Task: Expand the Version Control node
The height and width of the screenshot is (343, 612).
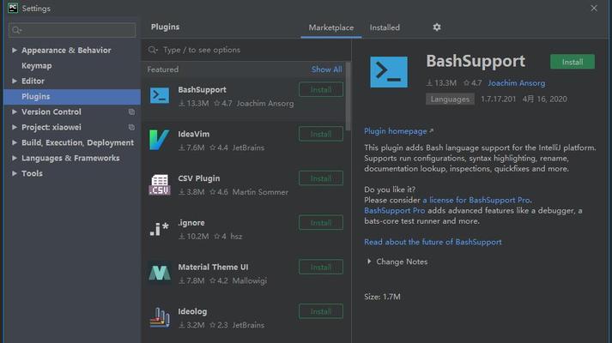Action: pyautogui.click(x=15, y=111)
